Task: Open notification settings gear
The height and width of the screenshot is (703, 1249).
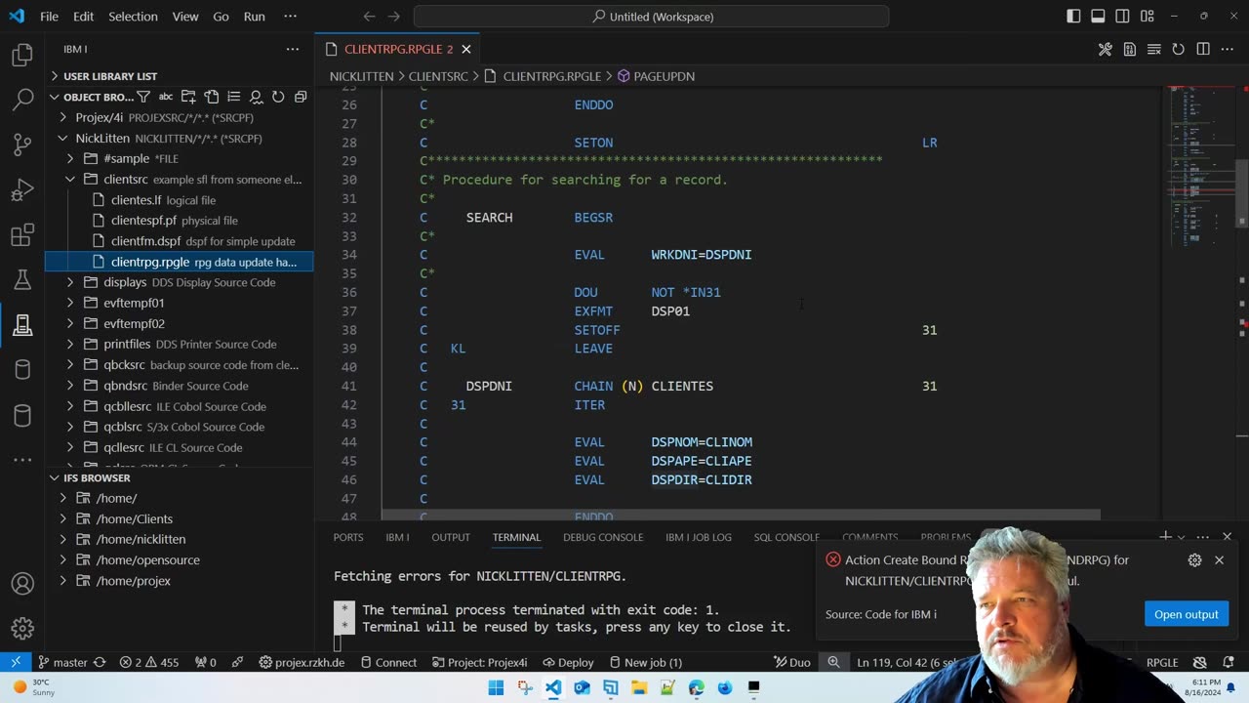Action: tap(1194, 560)
